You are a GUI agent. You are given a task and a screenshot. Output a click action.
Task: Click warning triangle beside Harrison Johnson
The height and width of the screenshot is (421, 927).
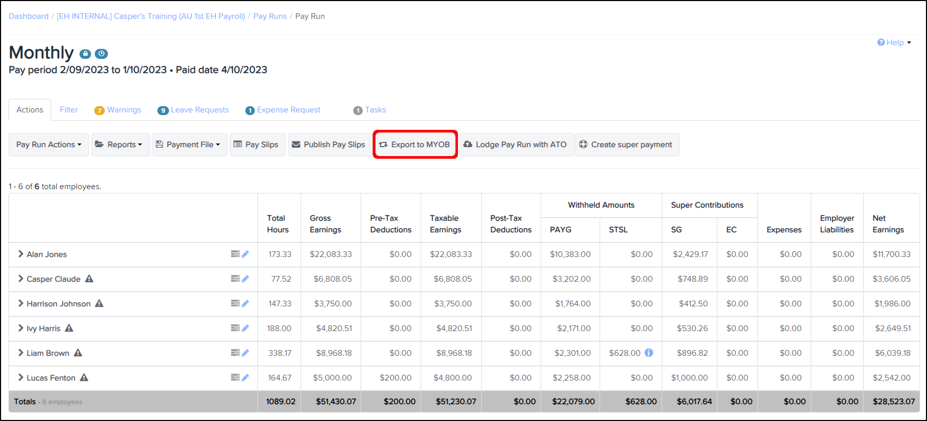point(99,303)
